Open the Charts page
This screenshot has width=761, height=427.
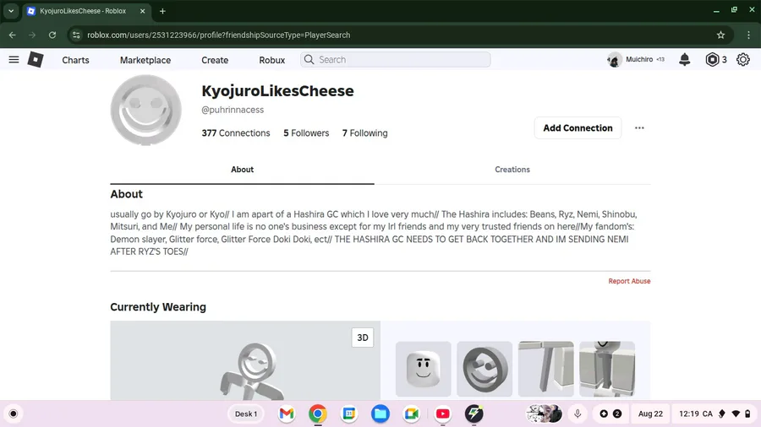(x=75, y=60)
